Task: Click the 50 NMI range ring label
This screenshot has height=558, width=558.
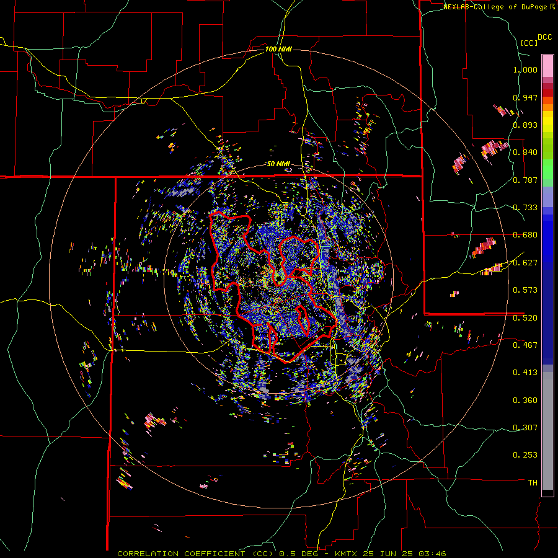Action: point(278,164)
